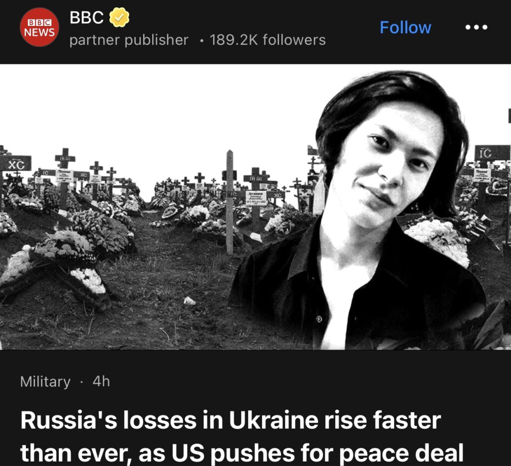Screen dimensions: 511x466
Task: Open the BBC publisher name link
Action: [86, 18]
